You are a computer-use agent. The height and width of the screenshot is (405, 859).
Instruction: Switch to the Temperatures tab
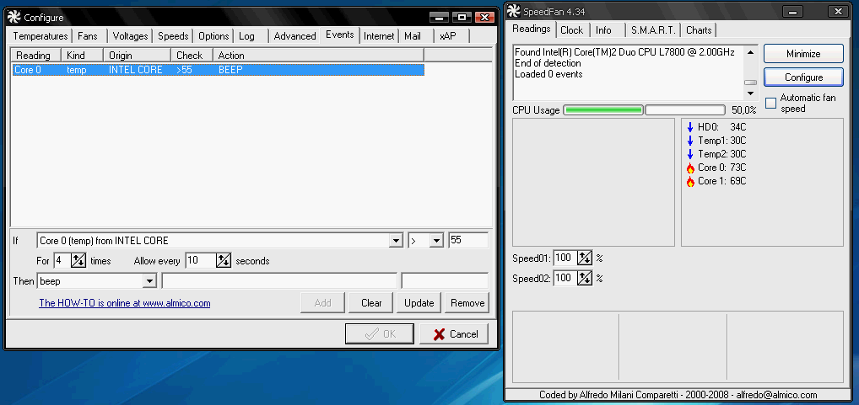40,36
